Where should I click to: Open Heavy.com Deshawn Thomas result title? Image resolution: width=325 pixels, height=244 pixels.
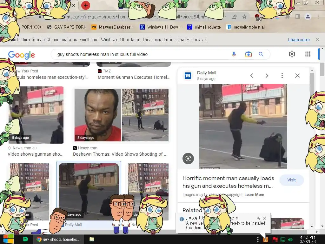coord(120,154)
